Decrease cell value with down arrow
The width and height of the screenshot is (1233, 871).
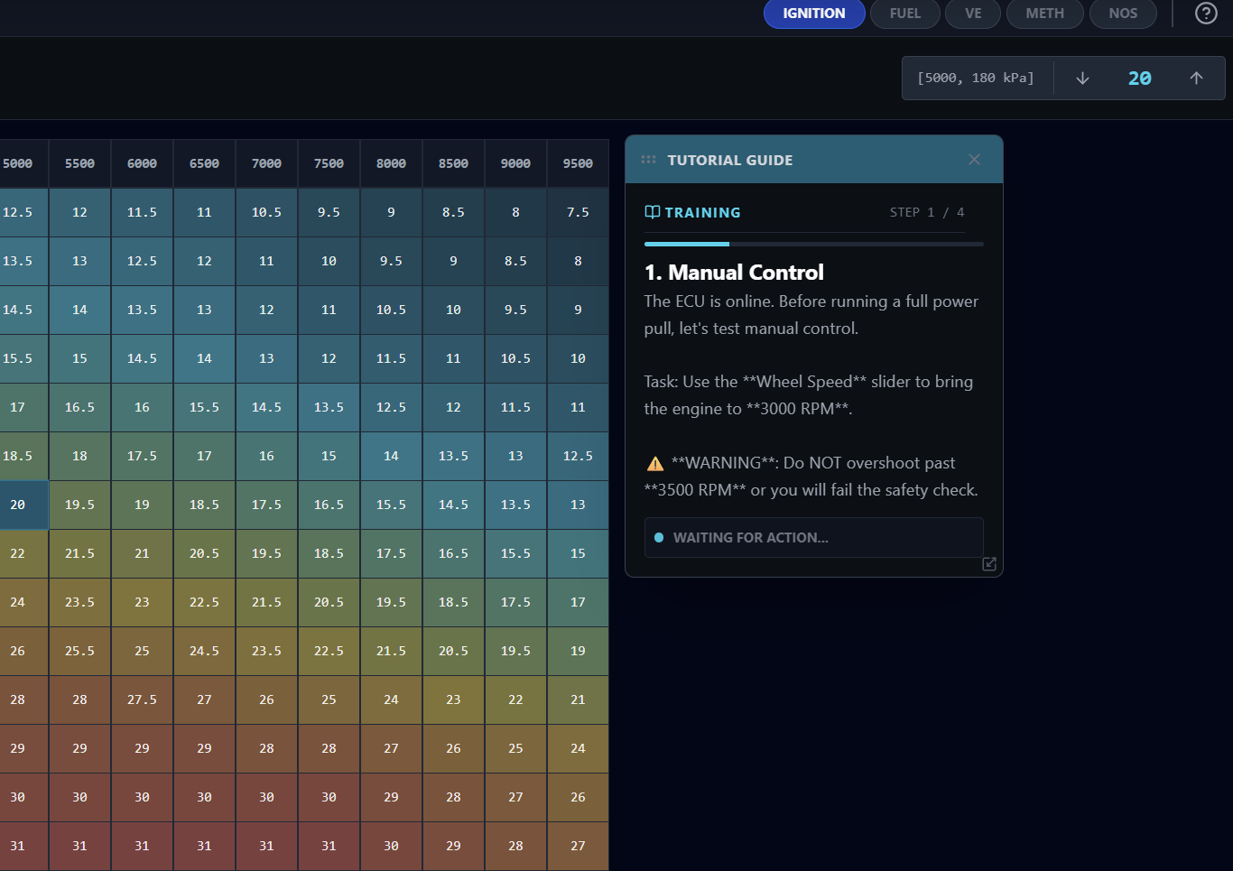click(x=1082, y=79)
